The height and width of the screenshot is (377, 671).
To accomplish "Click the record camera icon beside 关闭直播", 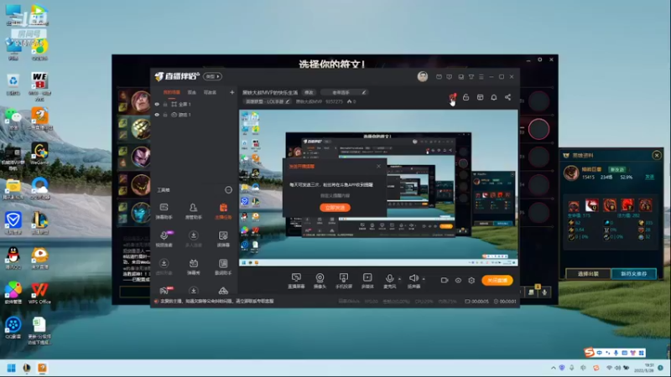I will [x=445, y=281].
